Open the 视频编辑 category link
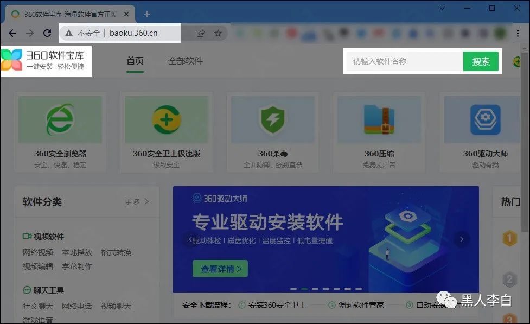Viewport: 530px width, 324px height. pyautogui.click(x=38, y=266)
